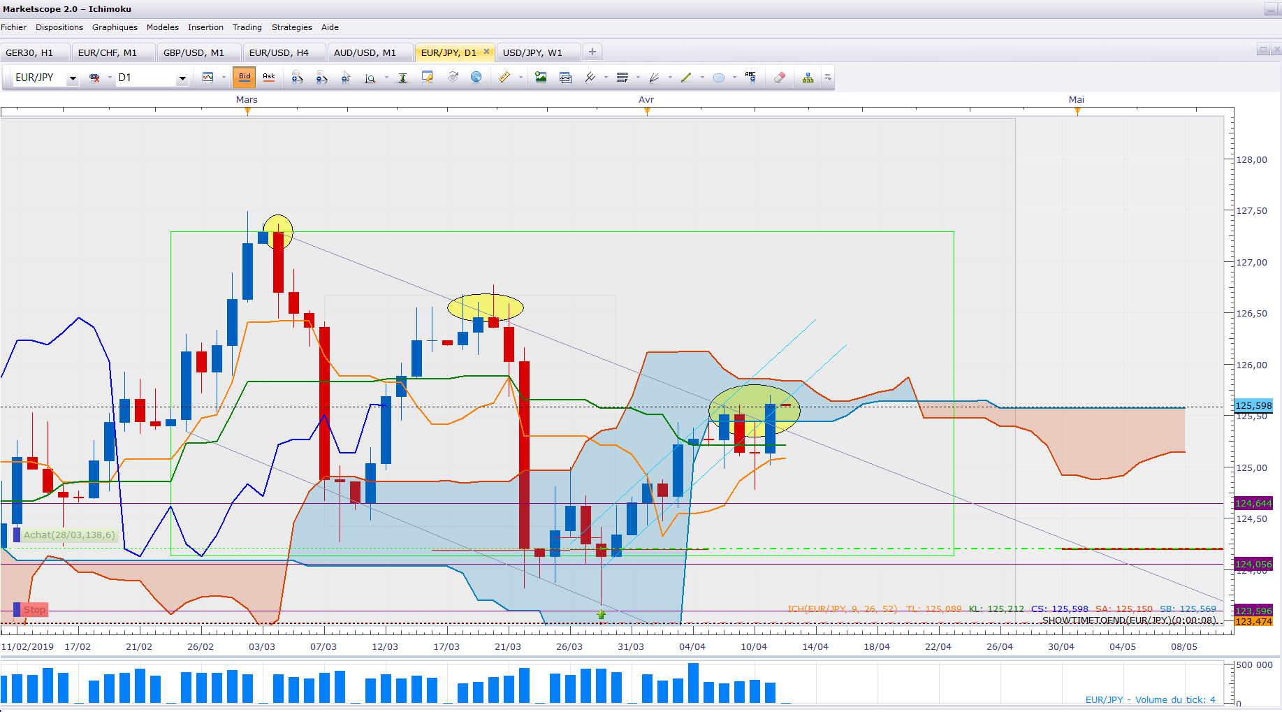Select the eraser tool icon
The width and height of the screenshot is (1282, 712).
(779, 78)
